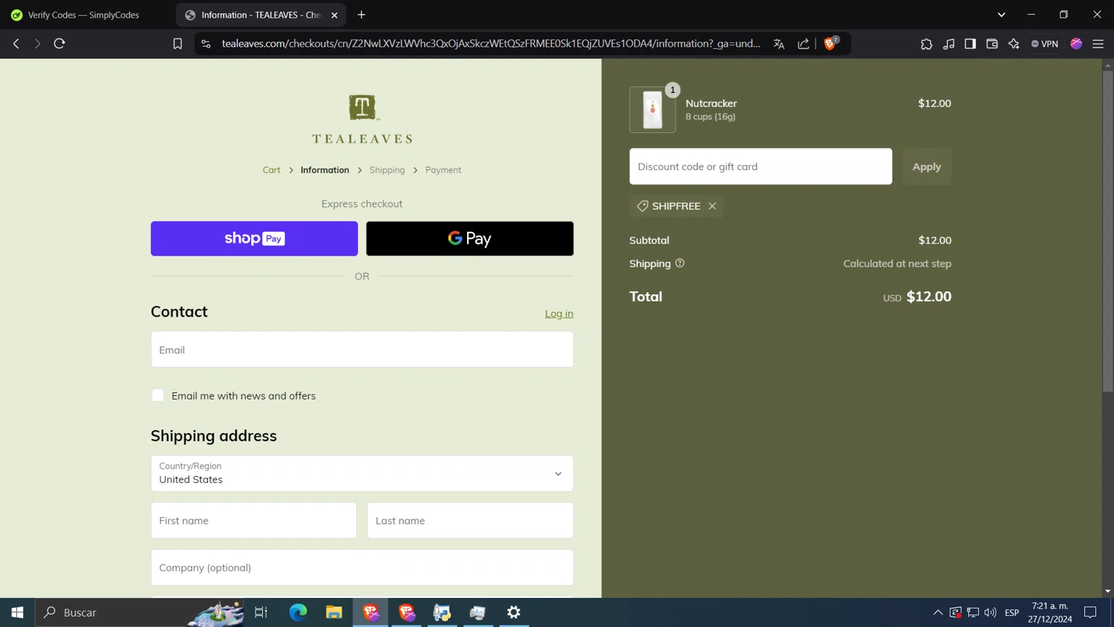The image size is (1114, 627).
Task: Bookmark this page with the bookmark icon
Action: pyautogui.click(x=177, y=44)
